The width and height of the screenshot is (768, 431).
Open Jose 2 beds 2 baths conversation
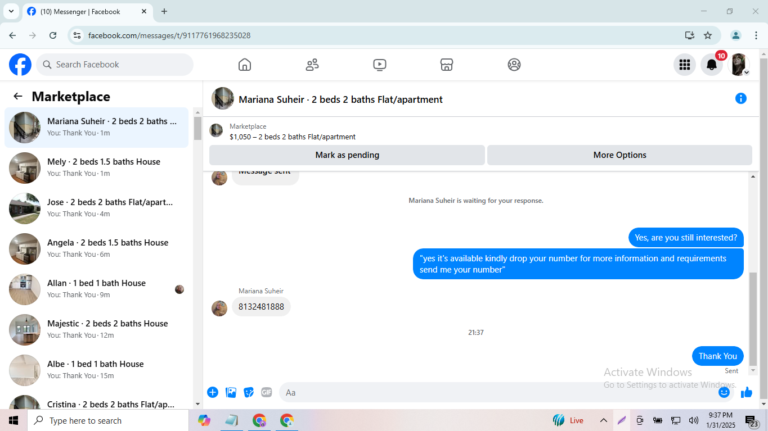(x=96, y=208)
